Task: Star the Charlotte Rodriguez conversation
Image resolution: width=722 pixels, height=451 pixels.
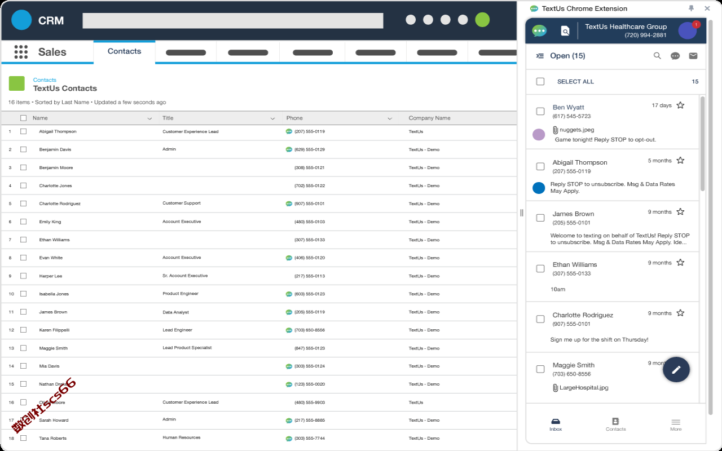Action: point(680,313)
